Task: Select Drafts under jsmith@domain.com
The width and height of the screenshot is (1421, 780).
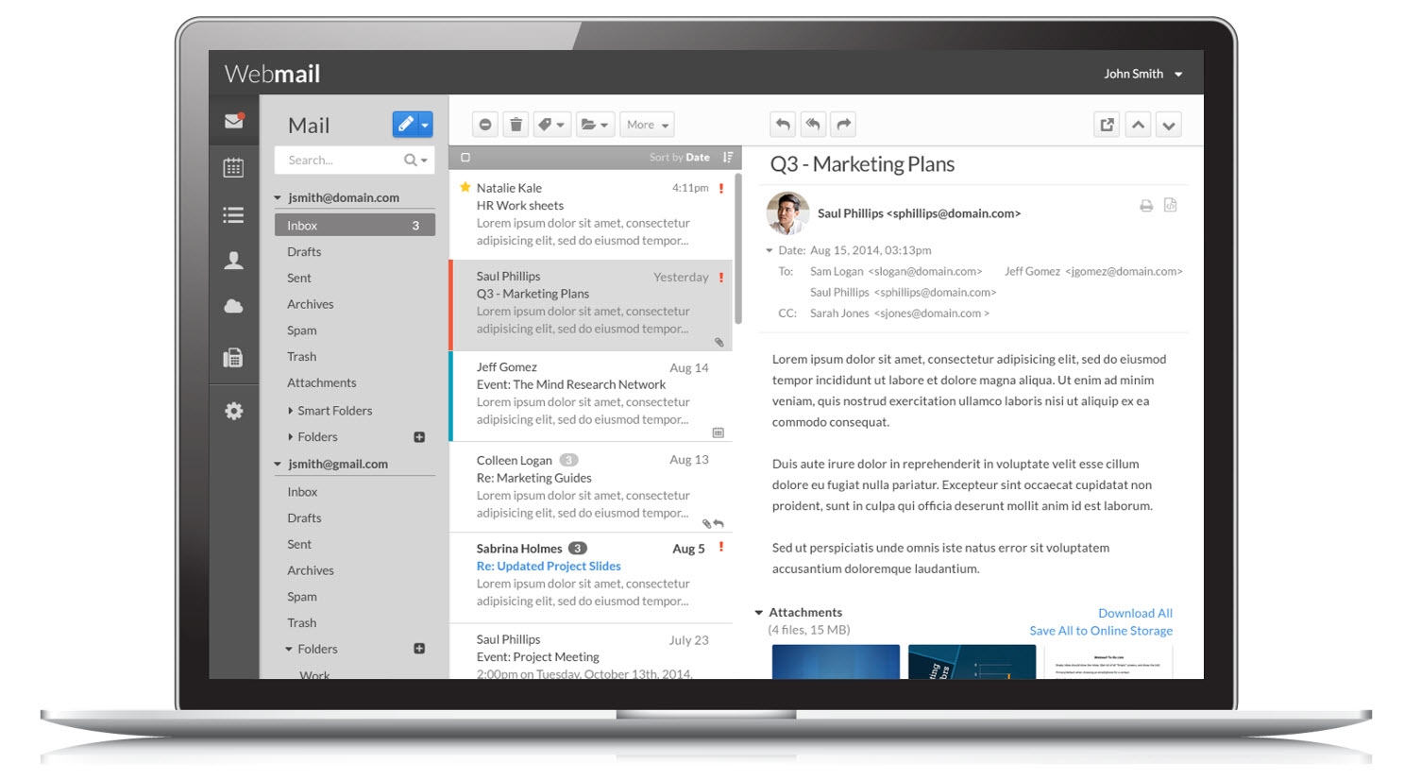Action: point(304,252)
